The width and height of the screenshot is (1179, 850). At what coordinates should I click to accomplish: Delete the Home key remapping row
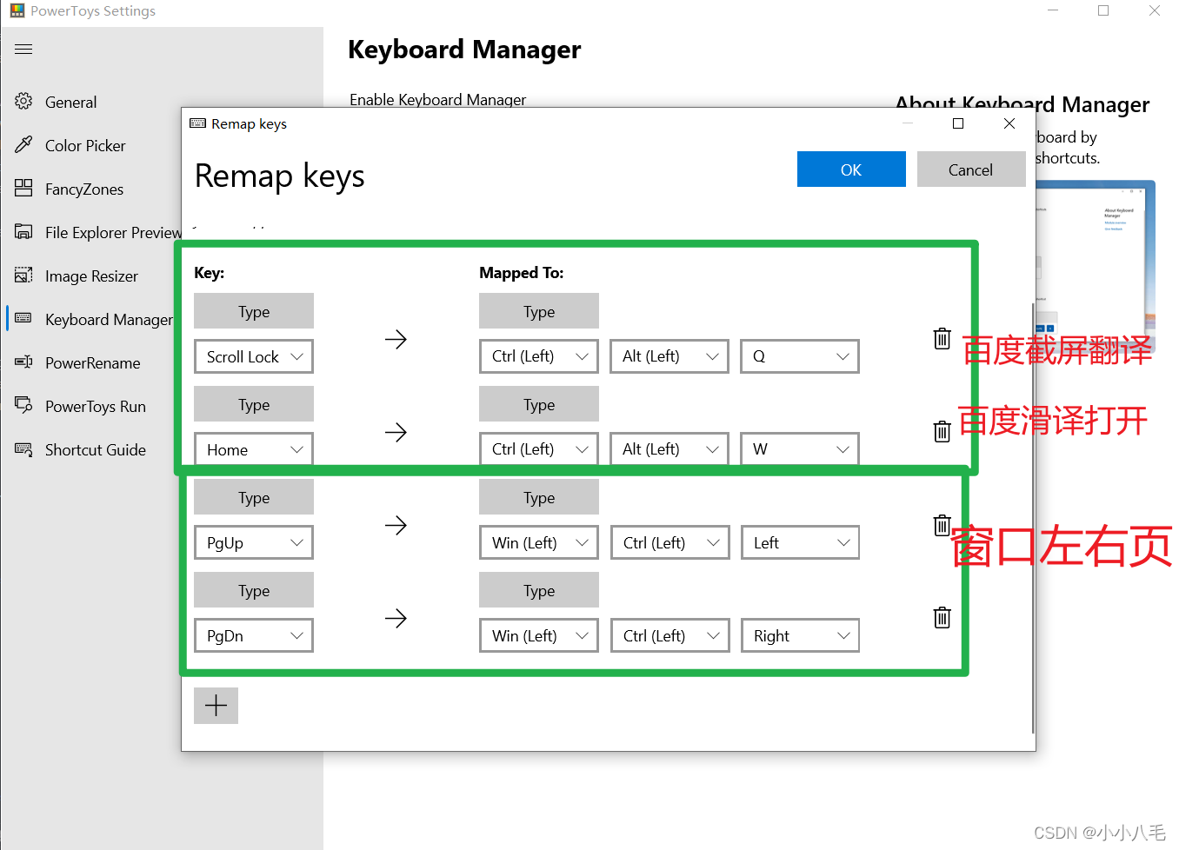[x=942, y=431]
